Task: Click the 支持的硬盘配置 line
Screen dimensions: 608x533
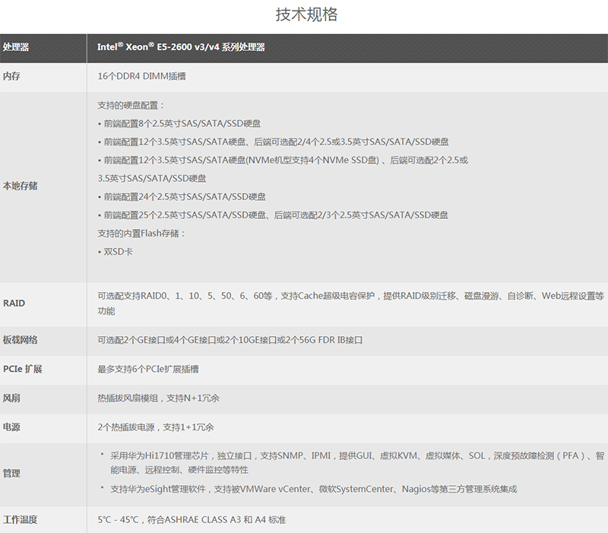Action: pos(131,106)
